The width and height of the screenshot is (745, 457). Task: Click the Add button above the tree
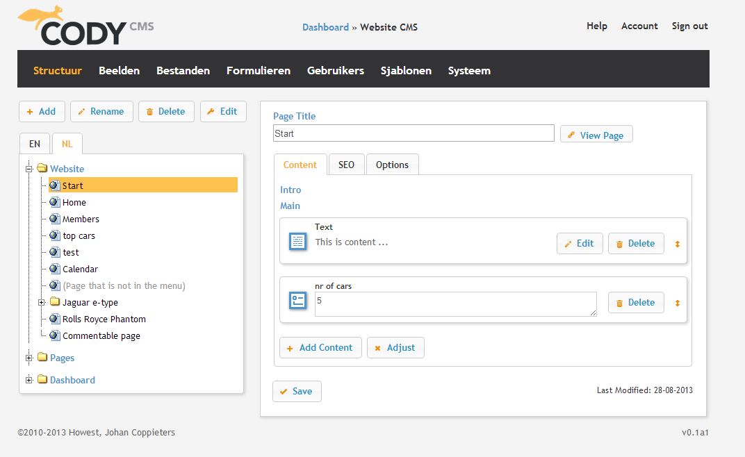(42, 111)
